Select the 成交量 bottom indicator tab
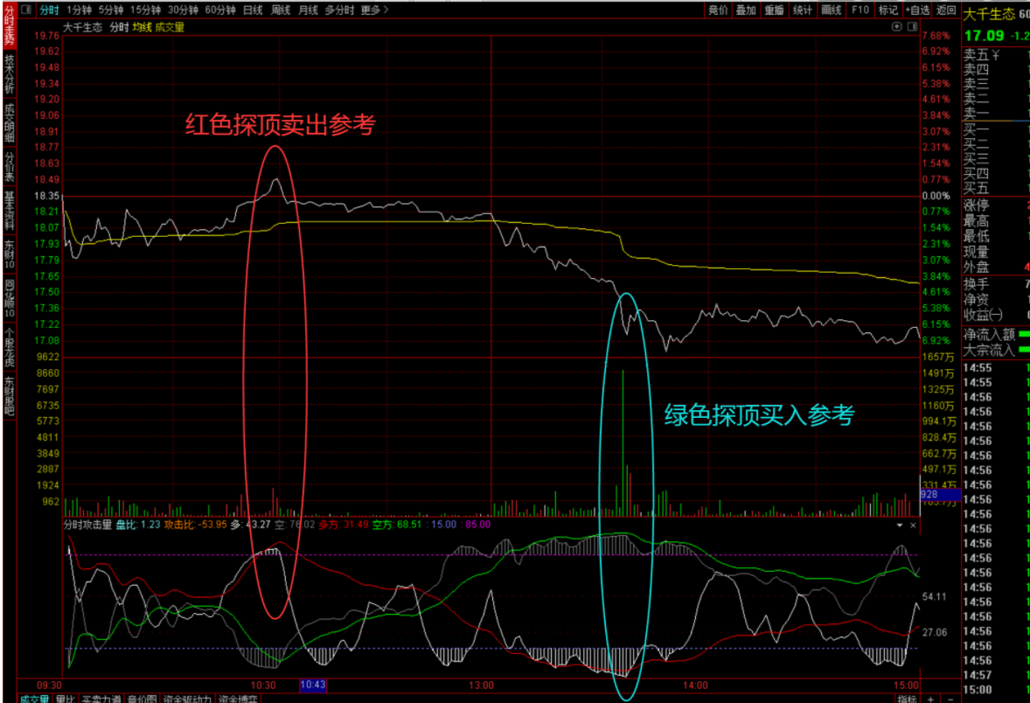This screenshot has width=1030, height=703. pos(35,699)
